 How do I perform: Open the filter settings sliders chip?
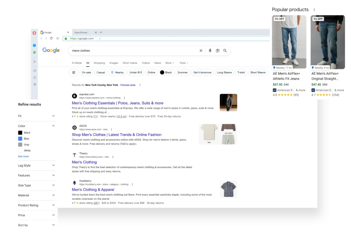coord(74,72)
